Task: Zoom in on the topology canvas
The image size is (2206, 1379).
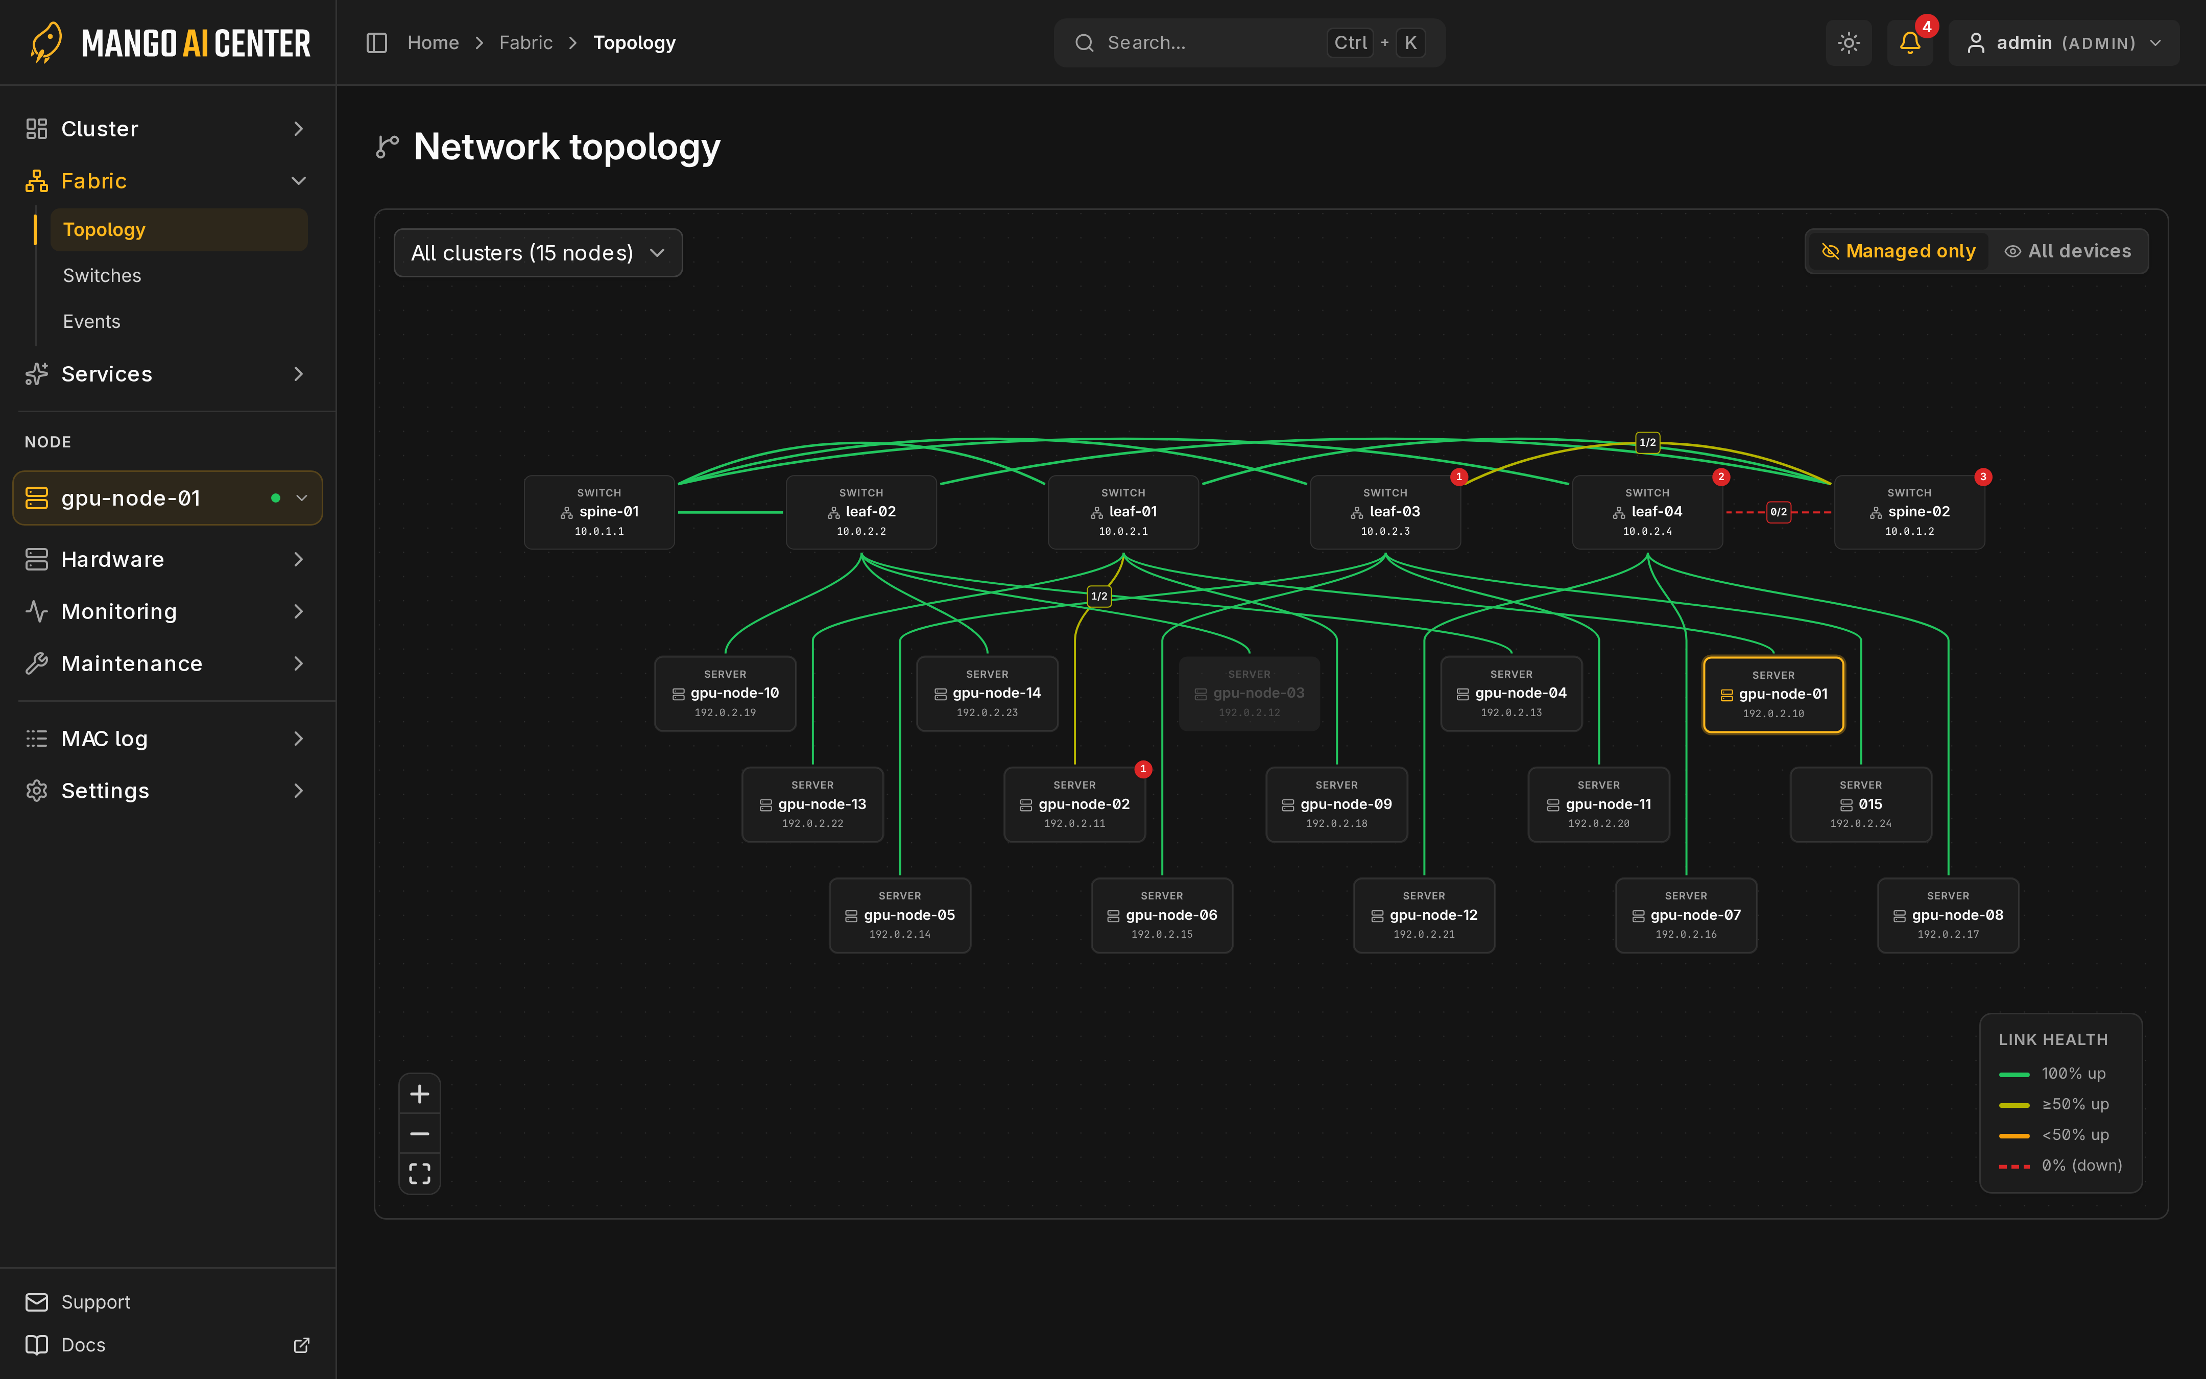Action: click(x=419, y=1093)
